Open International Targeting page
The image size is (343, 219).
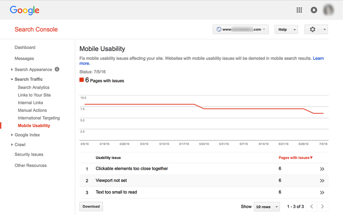(x=39, y=118)
